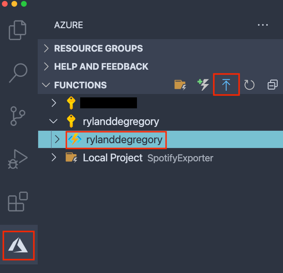
Task: Open the Azure panel more actions menu
Action: tap(263, 25)
